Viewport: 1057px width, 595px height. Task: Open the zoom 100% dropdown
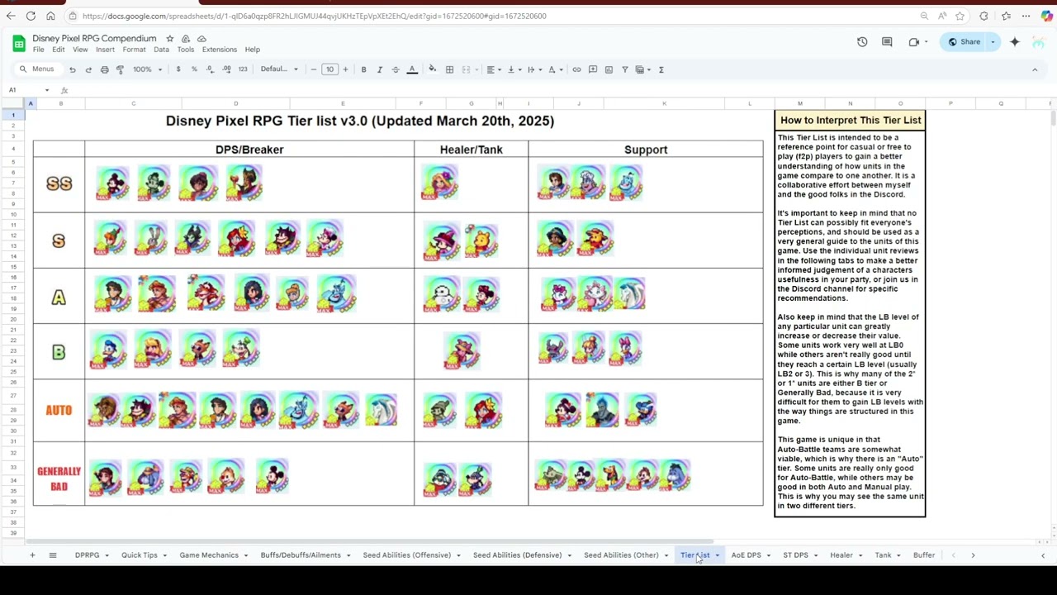[x=146, y=69]
